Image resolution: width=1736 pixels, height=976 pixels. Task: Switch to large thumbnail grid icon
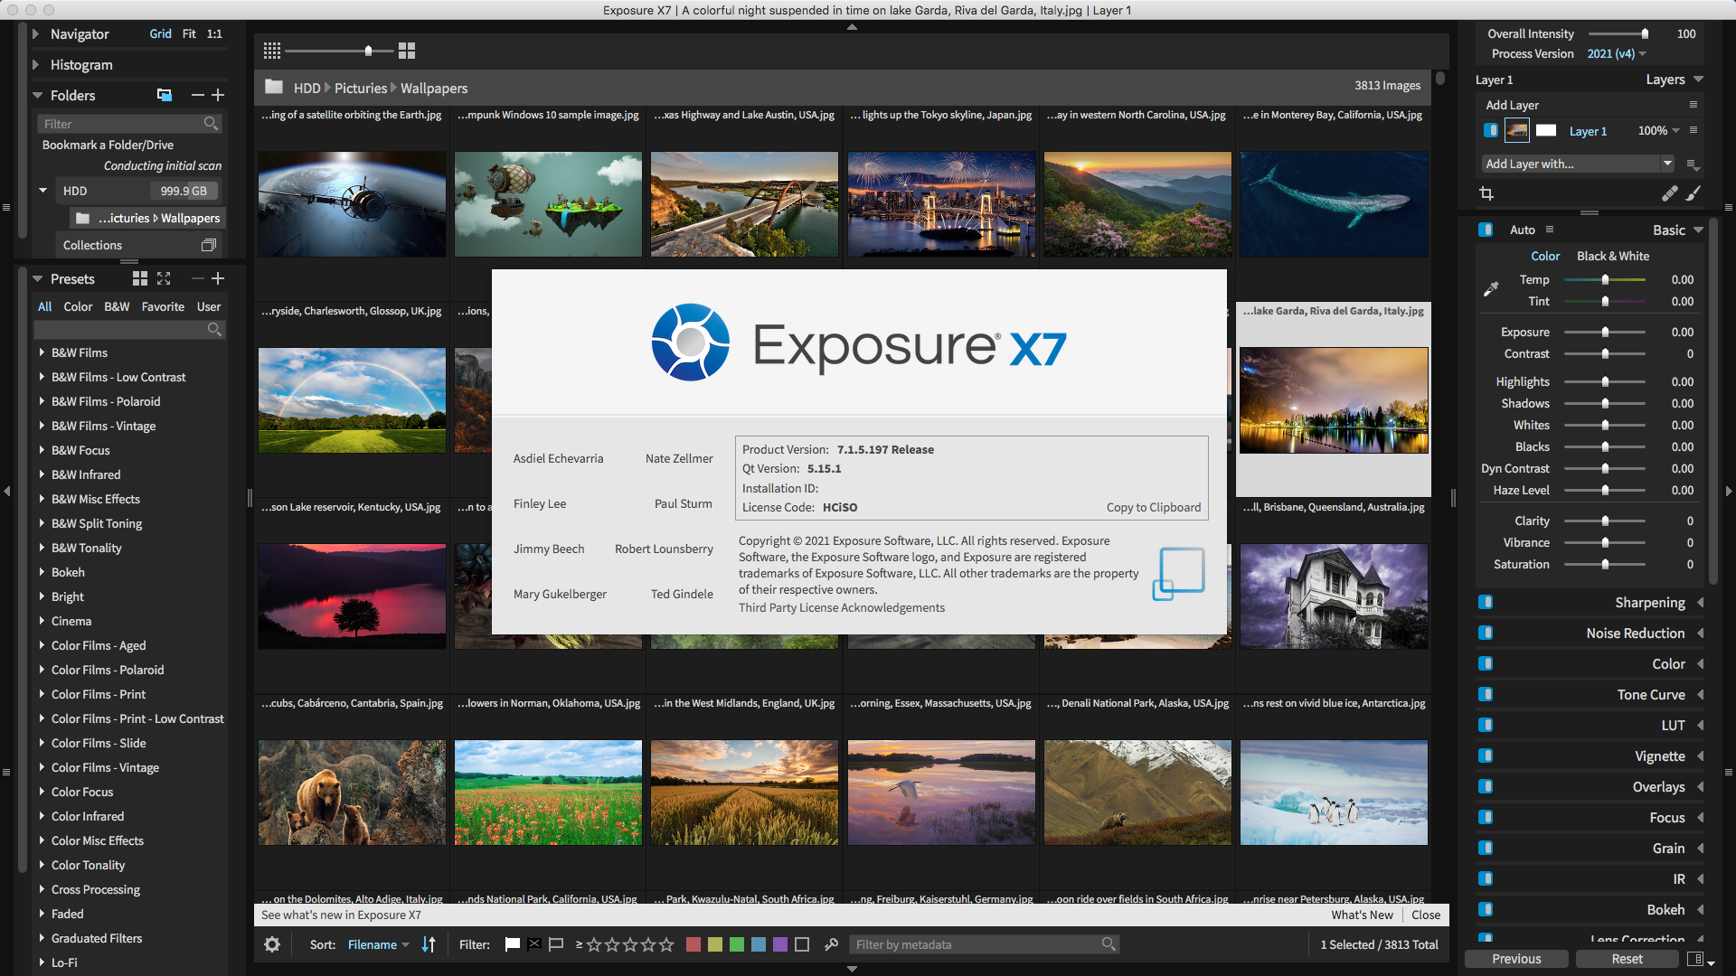click(407, 51)
